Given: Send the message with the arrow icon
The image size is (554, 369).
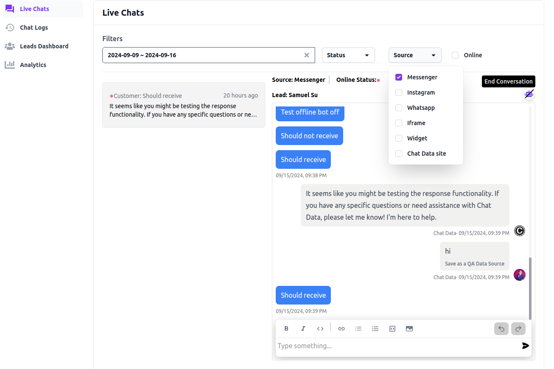Looking at the screenshot, I should (526, 346).
